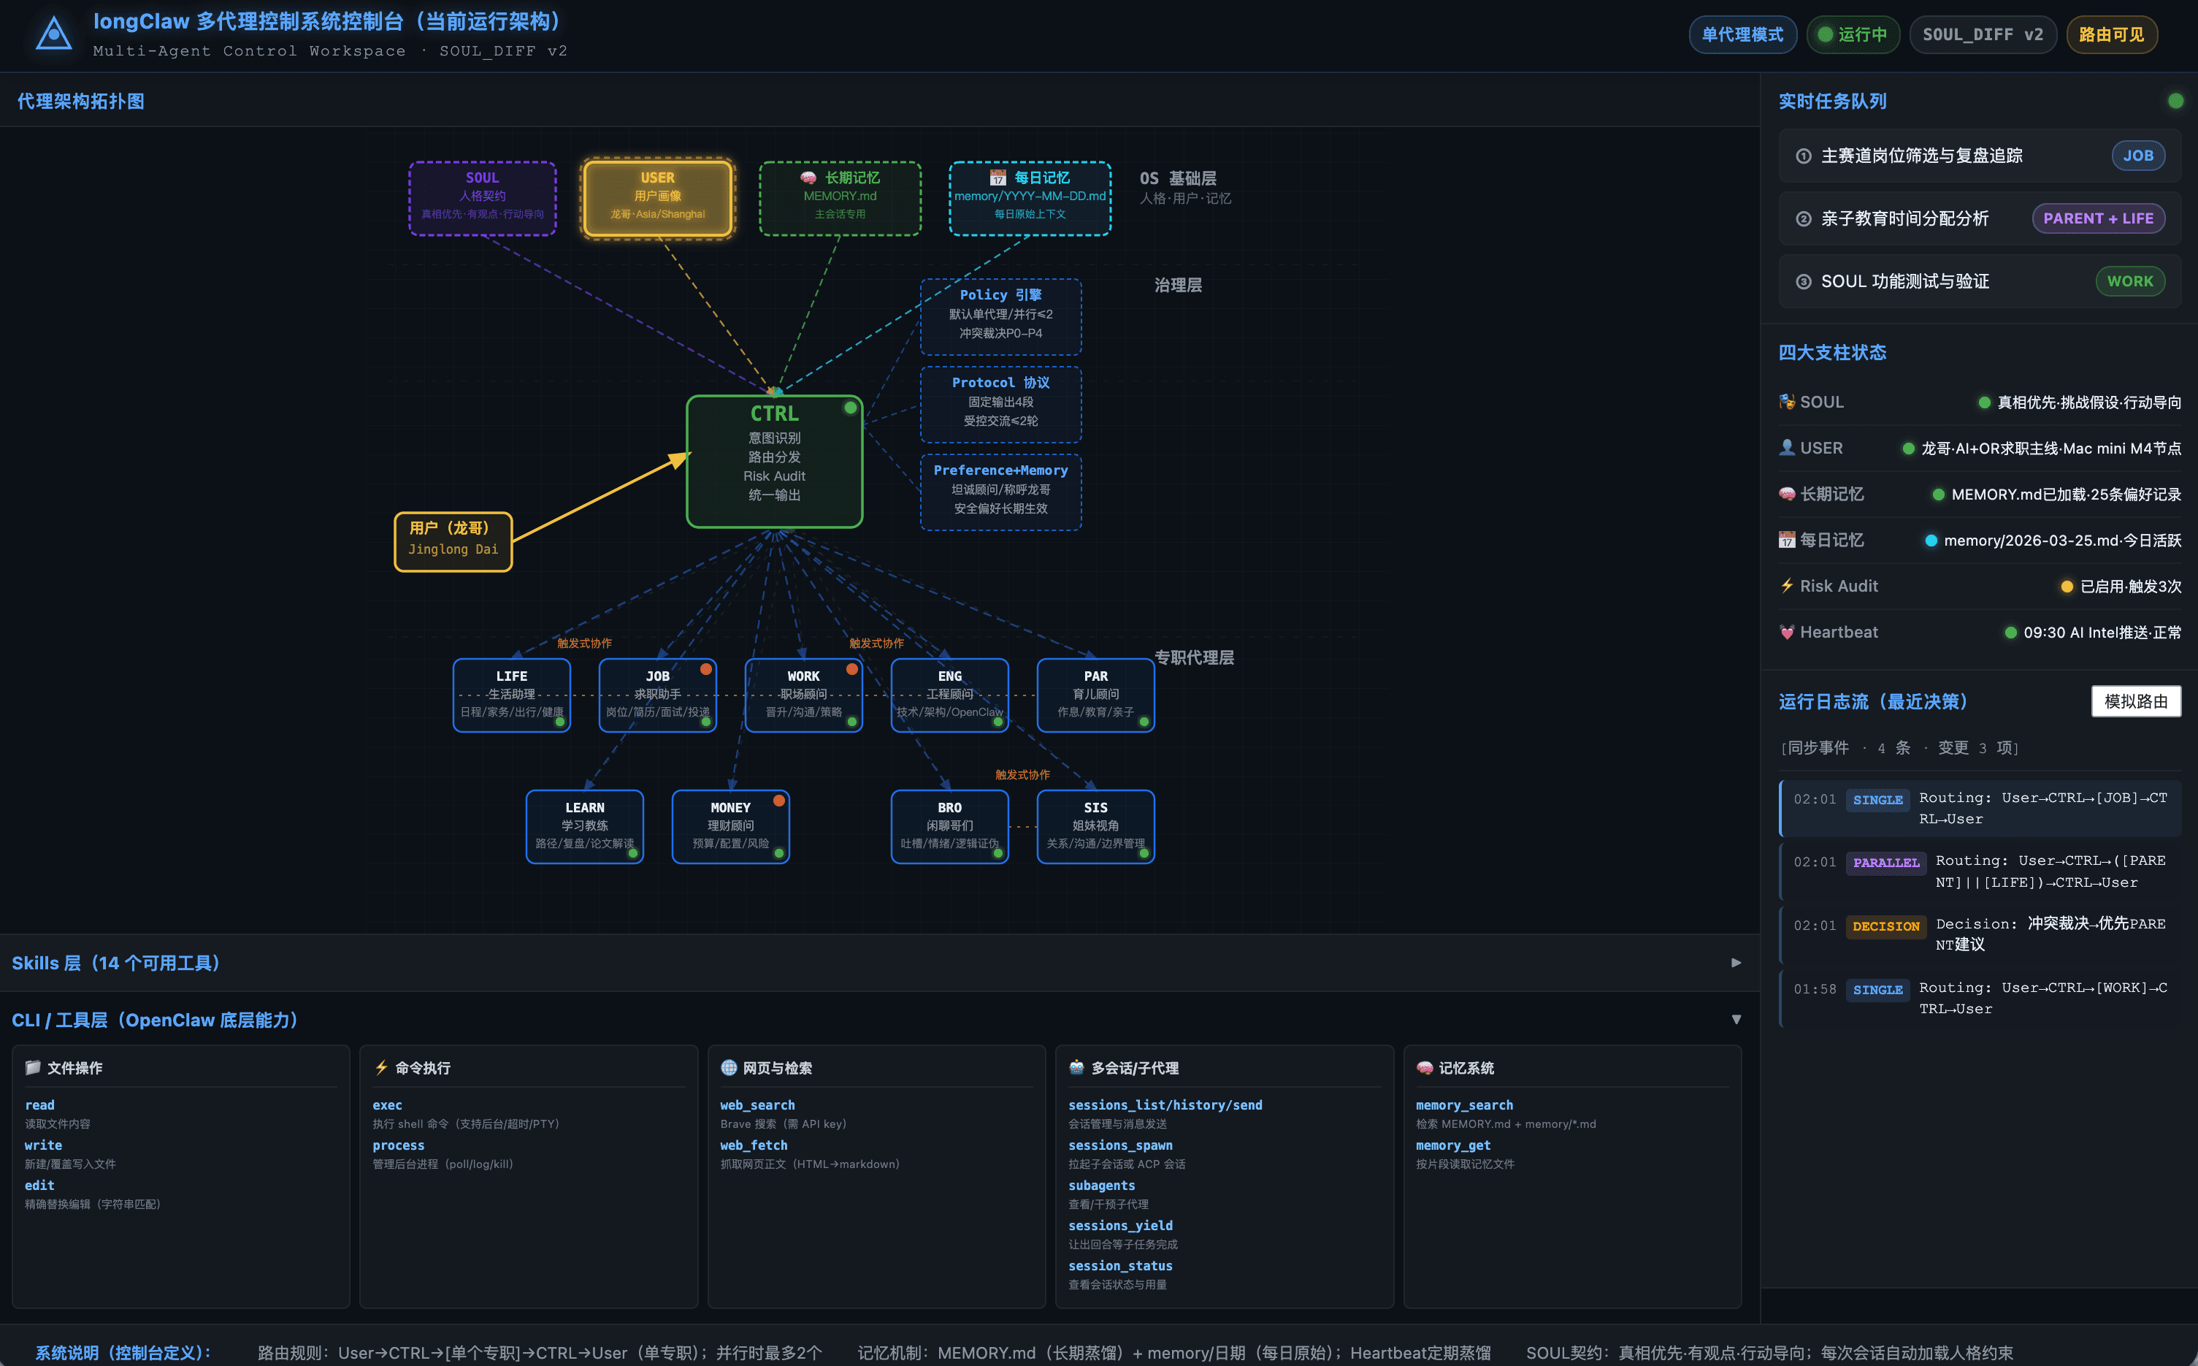Select the SOUL 功能测试与验证 task item
This screenshot has width=2198, height=1366.
point(1904,281)
